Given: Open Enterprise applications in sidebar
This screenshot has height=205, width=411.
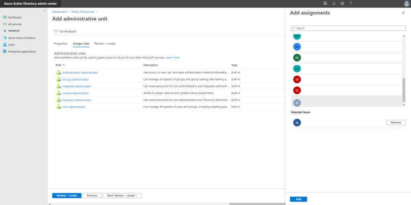Looking at the screenshot, I should (22, 52).
